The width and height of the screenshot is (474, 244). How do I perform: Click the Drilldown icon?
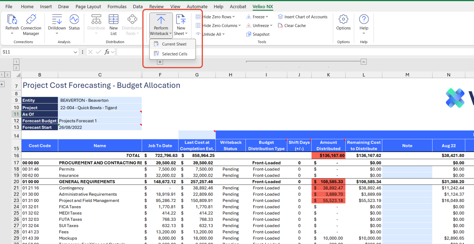pyautogui.click(x=57, y=20)
